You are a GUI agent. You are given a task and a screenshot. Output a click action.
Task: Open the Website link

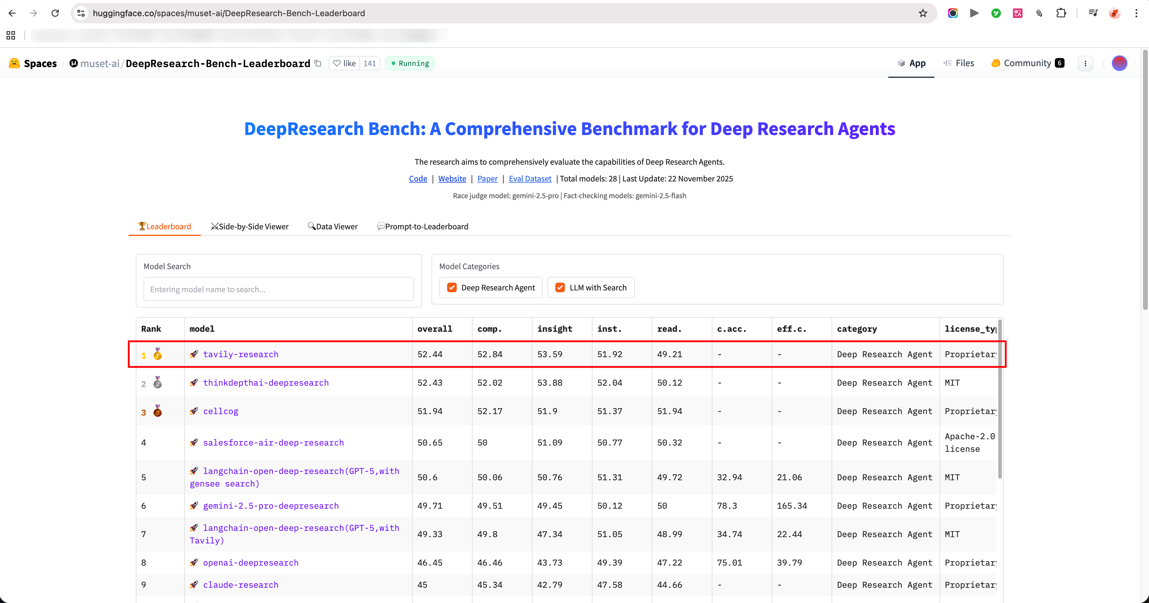click(452, 179)
